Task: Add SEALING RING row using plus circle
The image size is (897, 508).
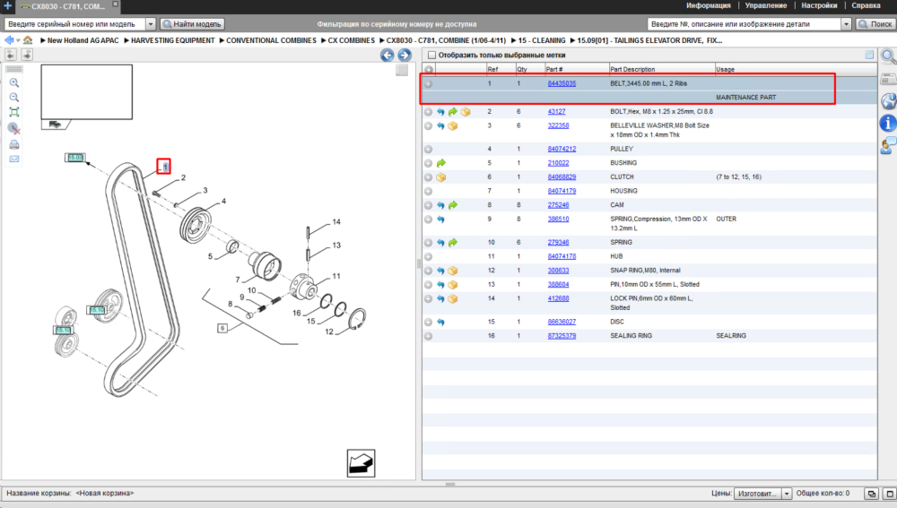Action: tap(429, 337)
